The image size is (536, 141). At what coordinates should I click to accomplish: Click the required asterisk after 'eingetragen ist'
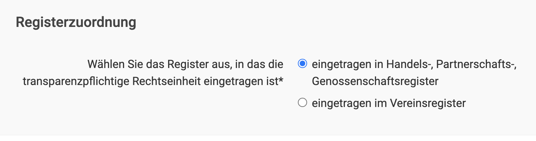coord(281,80)
